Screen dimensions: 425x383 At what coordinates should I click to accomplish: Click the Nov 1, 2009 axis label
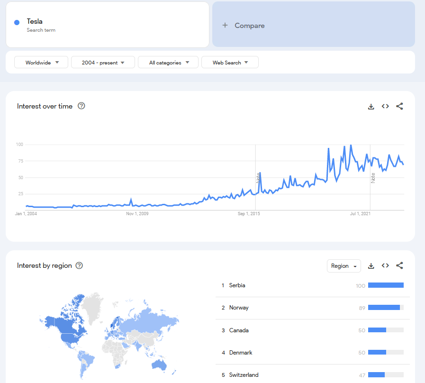pyautogui.click(x=137, y=214)
